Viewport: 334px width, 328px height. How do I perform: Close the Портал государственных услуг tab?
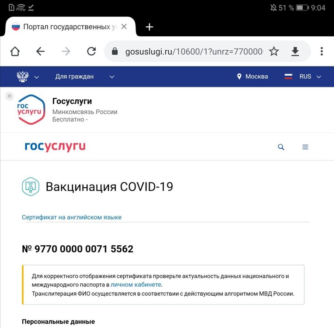(124, 27)
